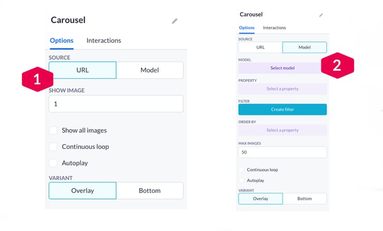The height and width of the screenshot is (231, 383).
Task: Click the pencil edit icon in left Carousel panel
Action: [175, 21]
